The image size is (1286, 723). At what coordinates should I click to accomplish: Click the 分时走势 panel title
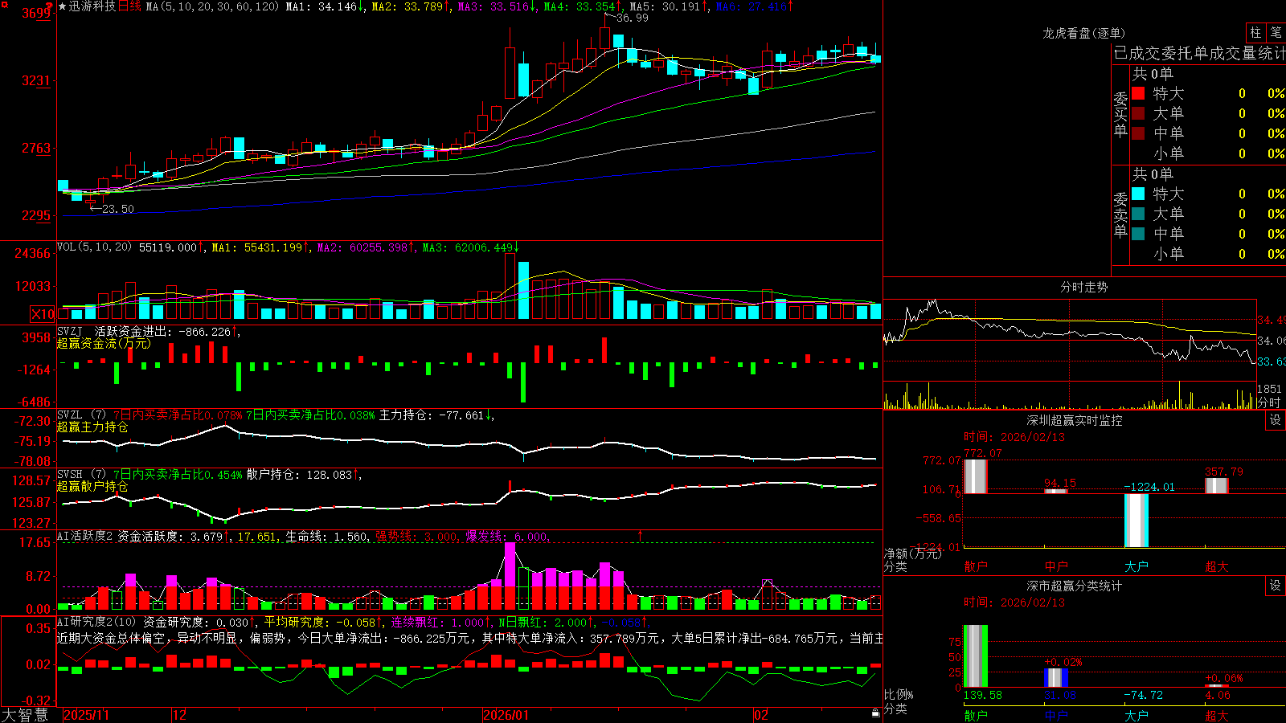[1083, 287]
